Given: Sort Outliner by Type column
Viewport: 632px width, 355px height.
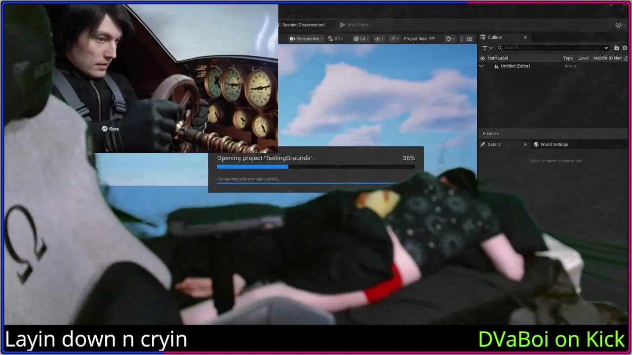Looking at the screenshot, I should click(x=568, y=58).
